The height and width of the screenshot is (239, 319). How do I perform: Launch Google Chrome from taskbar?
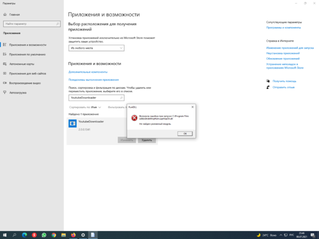(x=54, y=235)
